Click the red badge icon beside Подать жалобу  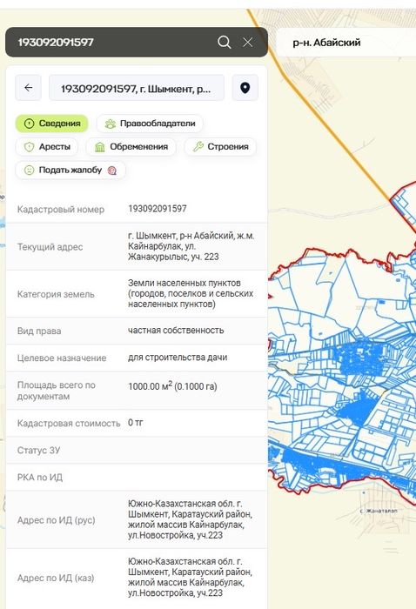click(x=112, y=171)
